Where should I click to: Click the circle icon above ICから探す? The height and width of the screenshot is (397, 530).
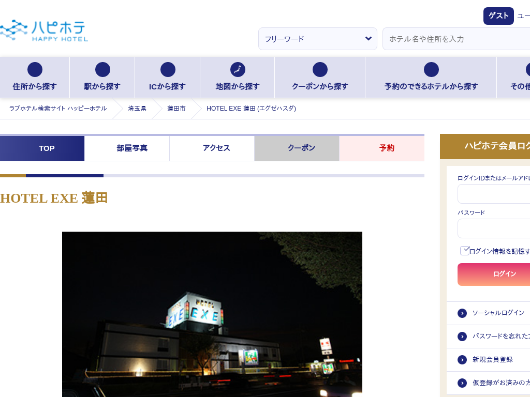[x=168, y=70]
